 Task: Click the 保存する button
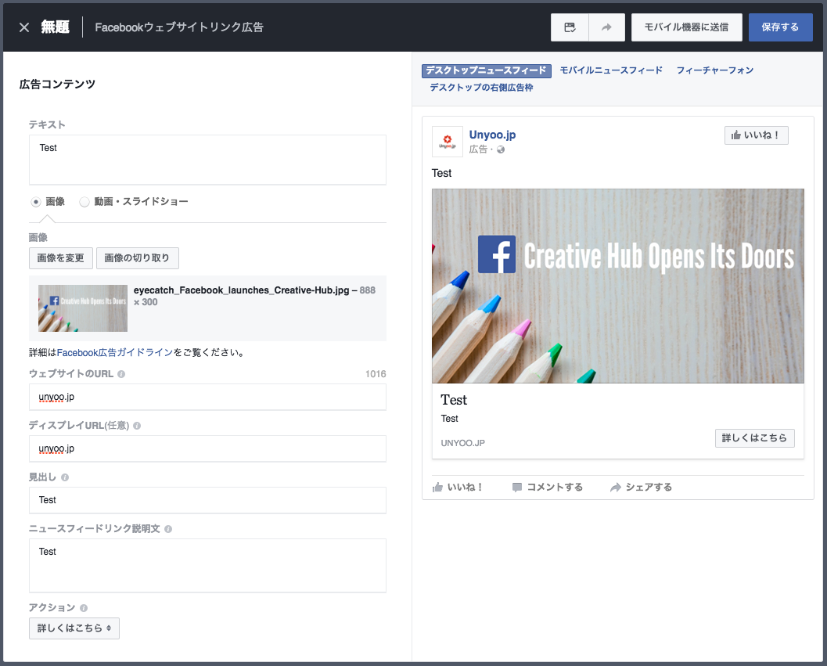pos(781,27)
